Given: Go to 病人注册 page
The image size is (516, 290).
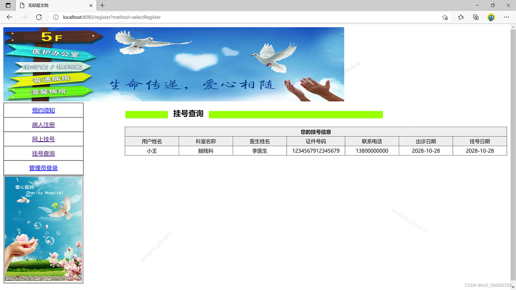Looking at the screenshot, I should (x=43, y=125).
